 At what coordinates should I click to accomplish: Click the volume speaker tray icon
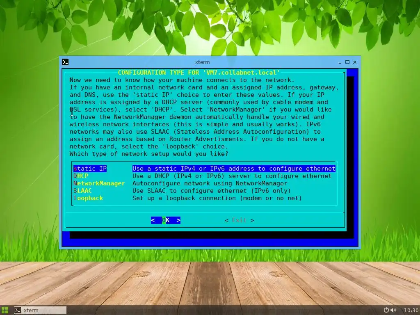393,310
